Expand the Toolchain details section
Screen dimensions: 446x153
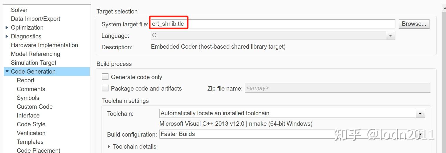pos(109,147)
